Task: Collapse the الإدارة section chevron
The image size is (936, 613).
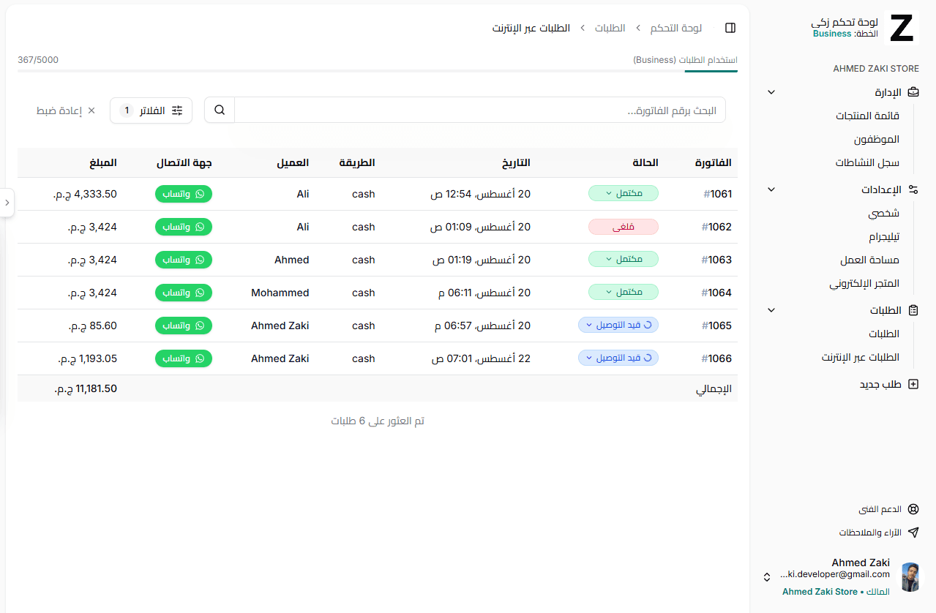Action: click(x=771, y=92)
